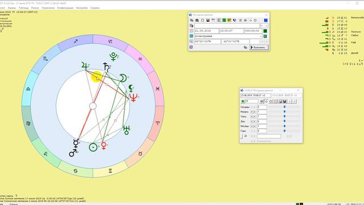Click the Jupiter glyph on the chart

tap(85, 66)
